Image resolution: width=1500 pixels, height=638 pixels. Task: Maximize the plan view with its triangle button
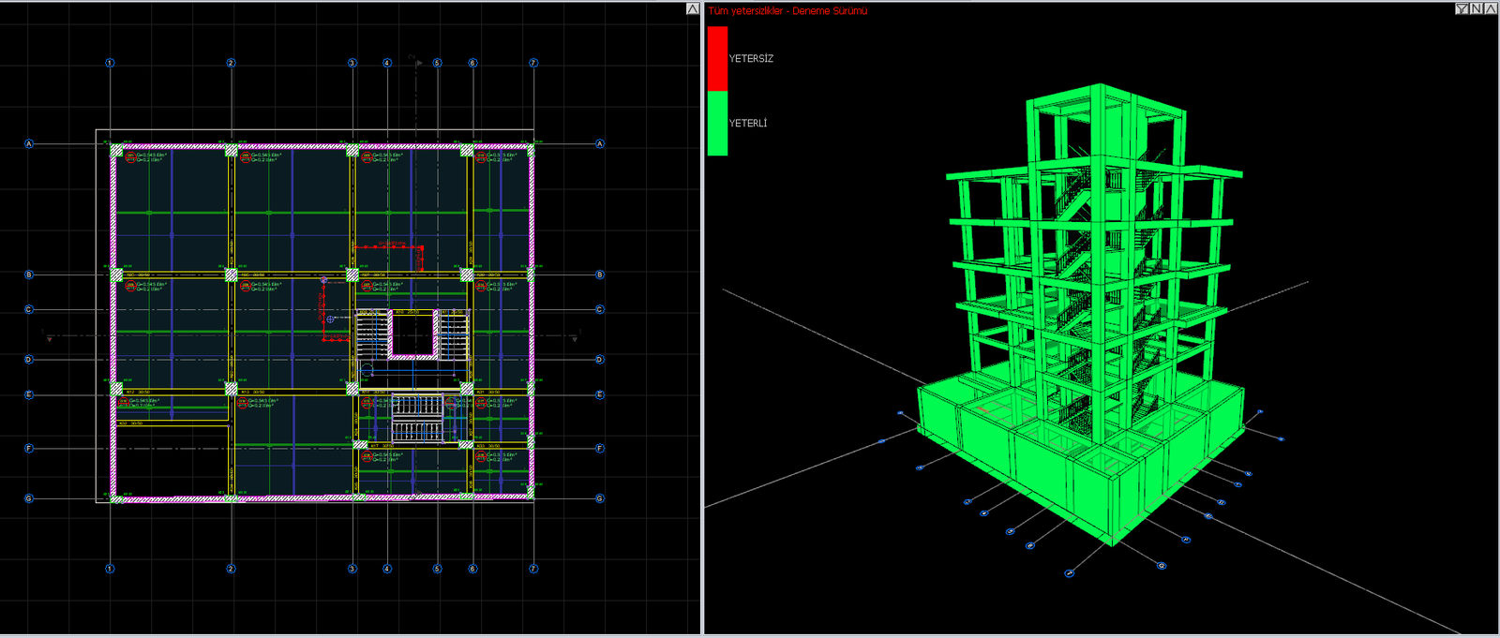point(693,8)
